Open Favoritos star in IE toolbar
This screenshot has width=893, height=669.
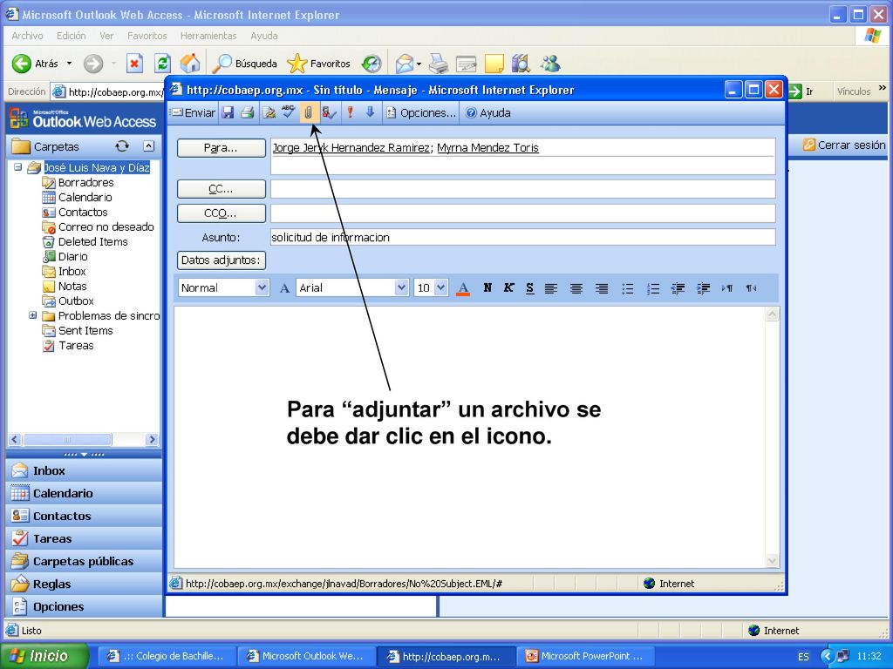point(318,63)
